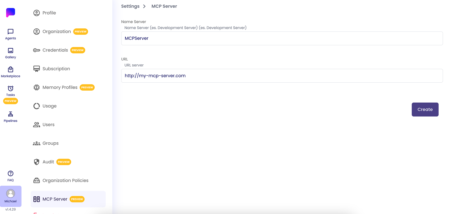
Task: Click the PREVIEW badge next to Credentials
Action: tap(78, 50)
